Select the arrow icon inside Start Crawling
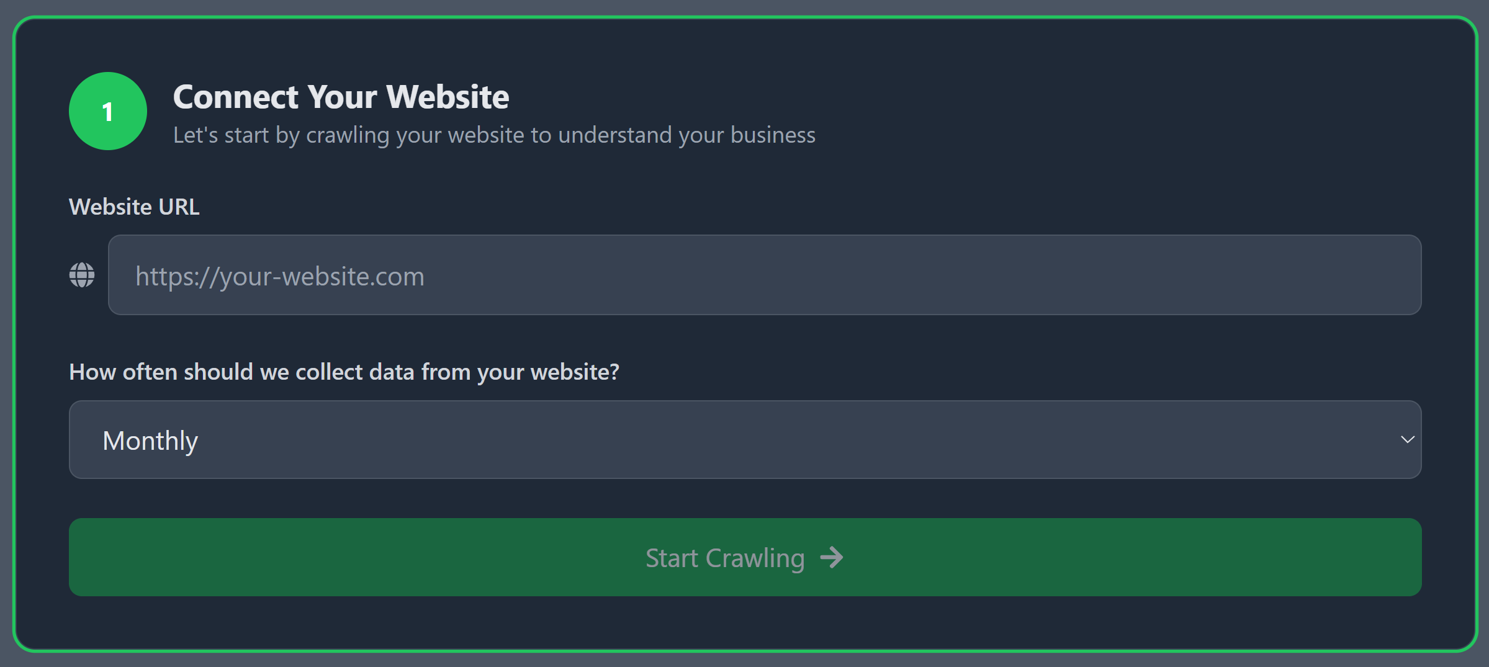Image resolution: width=1489 pixels, height=667 pixels. pyautogui.click(x=831, y=557)
